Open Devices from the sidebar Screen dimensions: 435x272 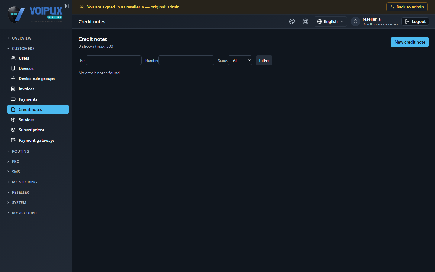38,68
